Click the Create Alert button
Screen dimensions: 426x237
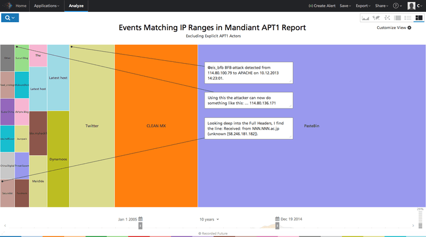tap(321, 6)
